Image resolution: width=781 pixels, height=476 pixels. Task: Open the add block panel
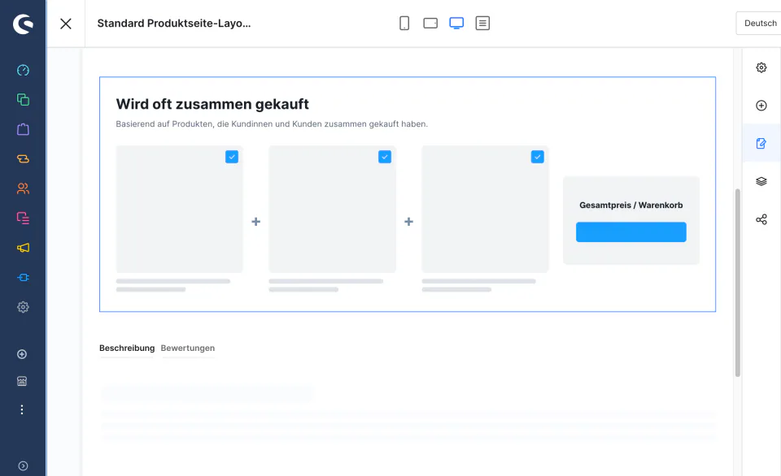click(x=761, y=106)
